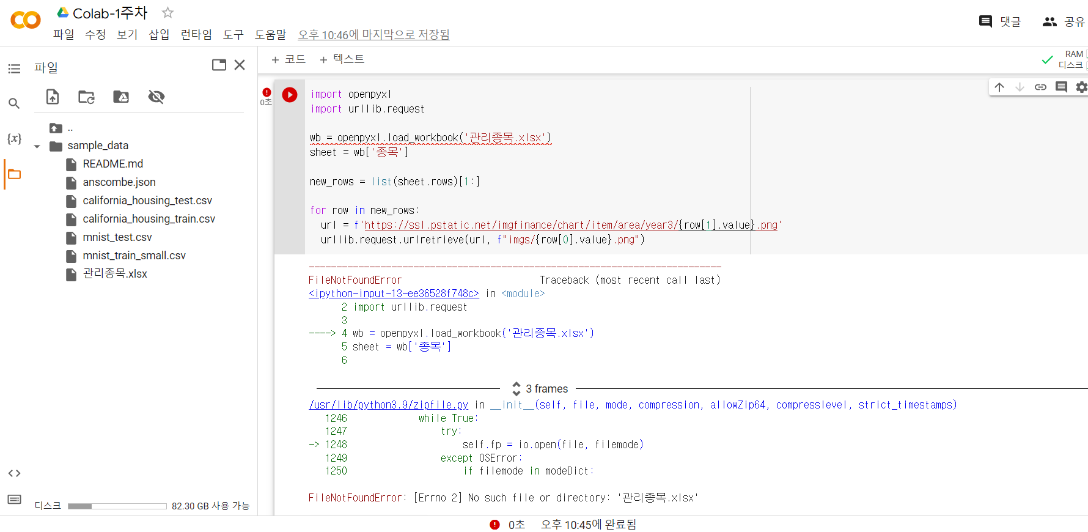Go to parent directory folder

pos(56,128)
